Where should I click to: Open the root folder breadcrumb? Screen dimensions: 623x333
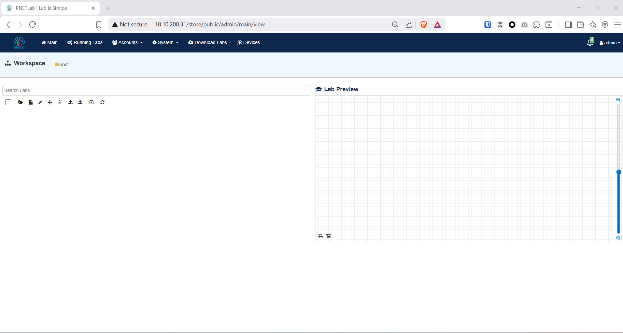(62, 65)
